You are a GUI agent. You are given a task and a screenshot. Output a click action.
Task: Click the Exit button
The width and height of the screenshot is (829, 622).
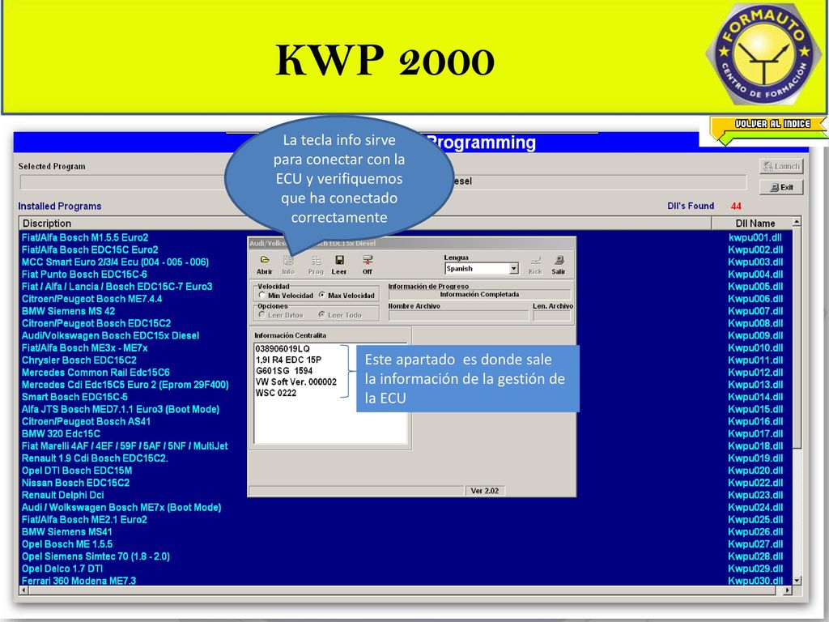781,187
